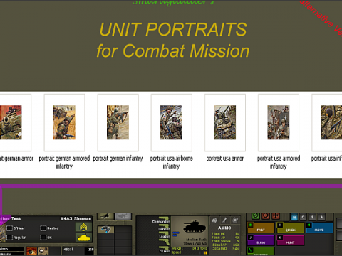Click the eye spotting icon

click(x=31, y=251)
